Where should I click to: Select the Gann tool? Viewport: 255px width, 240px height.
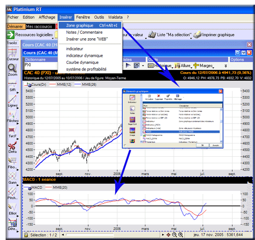[12, 178]
